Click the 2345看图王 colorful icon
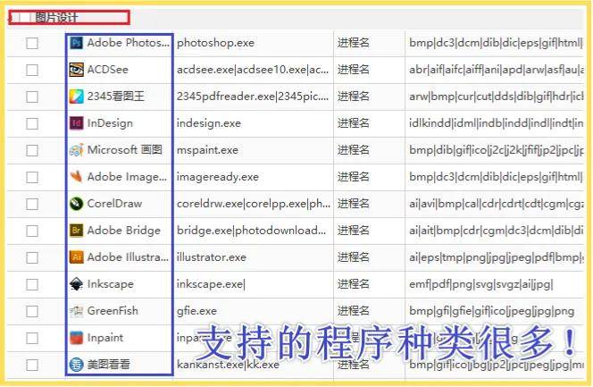 click(77, 97)
